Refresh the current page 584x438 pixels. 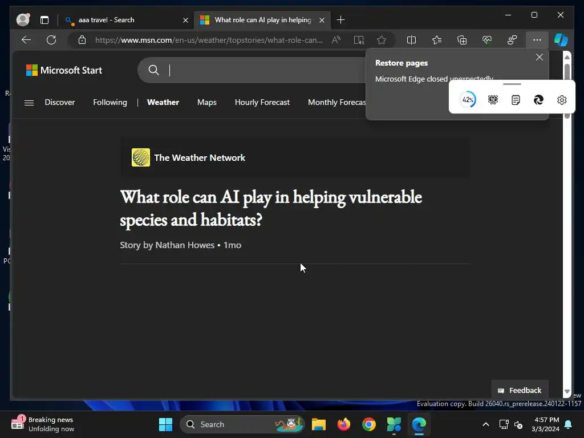click(x=51, y=40)
